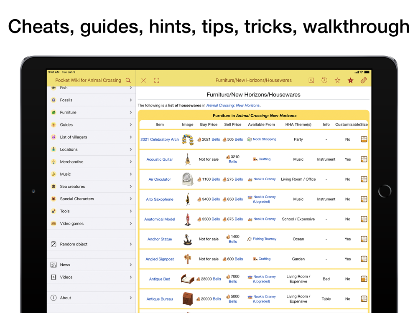Open size grid icon for Antique Bed
This screenshot has height=313, width=418.
click(364, 279)
